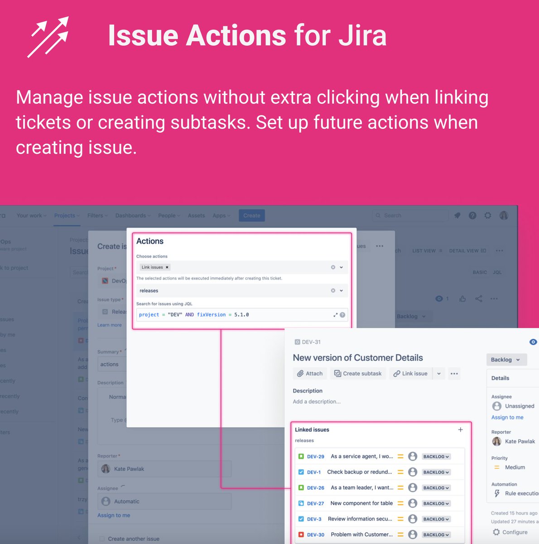Viewport: 539px width, 544px height.
Task: Open the JQL syntax help icon
Action: pos(342,315)
